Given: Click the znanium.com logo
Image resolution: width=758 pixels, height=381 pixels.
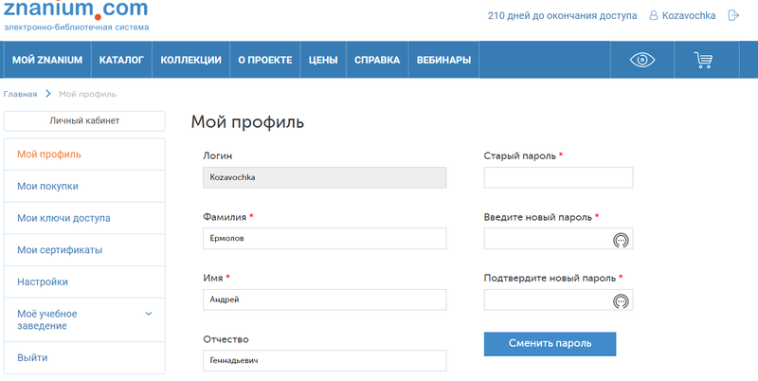Looking at the screenshot, I should pos(76,13).
